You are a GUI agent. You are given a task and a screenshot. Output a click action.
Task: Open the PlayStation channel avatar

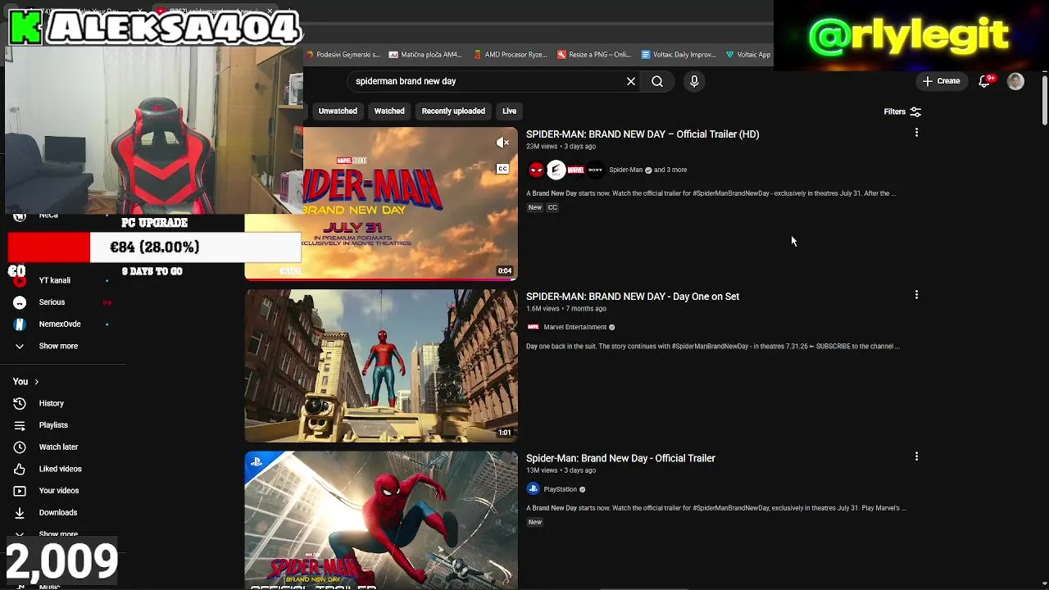tap(534, 489)
